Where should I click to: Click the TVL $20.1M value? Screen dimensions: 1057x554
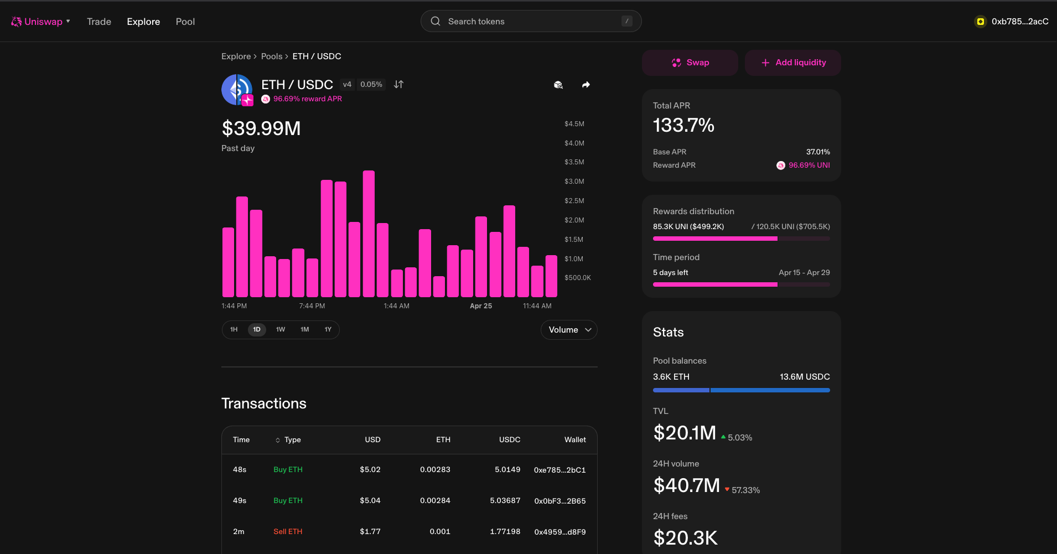[x=685, y=433]
